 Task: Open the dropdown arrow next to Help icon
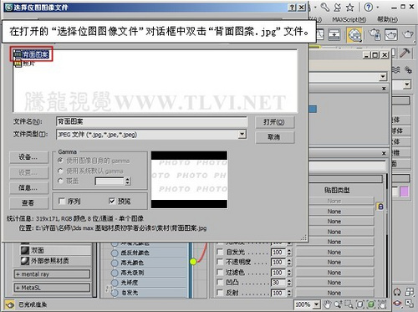click(378, 8)
